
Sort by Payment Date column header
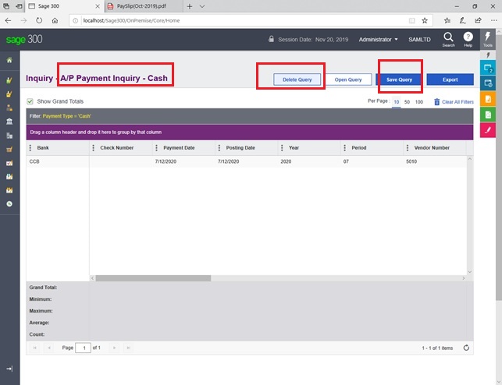179,147
